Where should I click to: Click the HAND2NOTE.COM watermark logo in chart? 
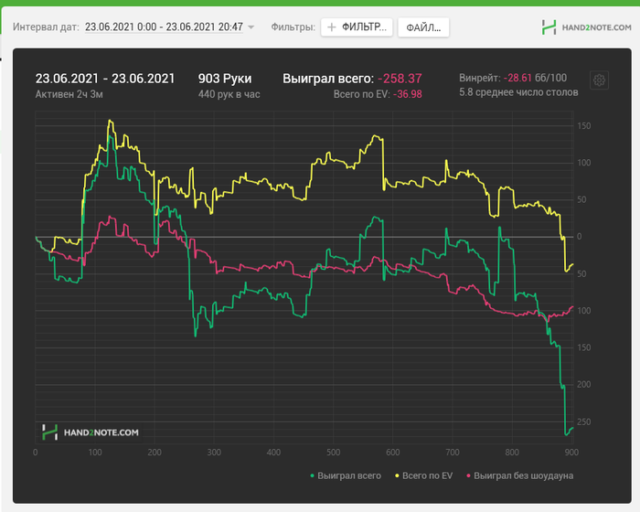pyautogui.click(x=91, y=432)
